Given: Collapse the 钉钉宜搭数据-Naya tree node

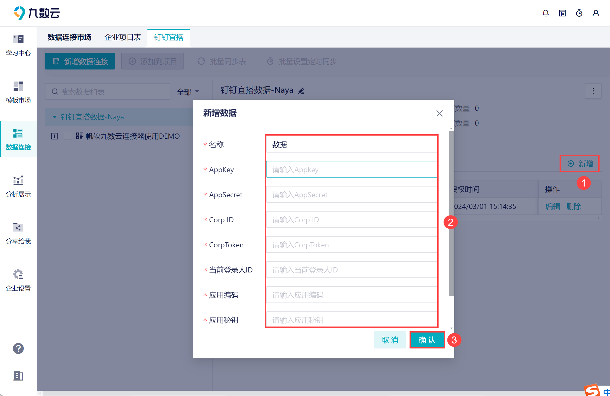Looking at the screenshot, I should pos(55,117).
